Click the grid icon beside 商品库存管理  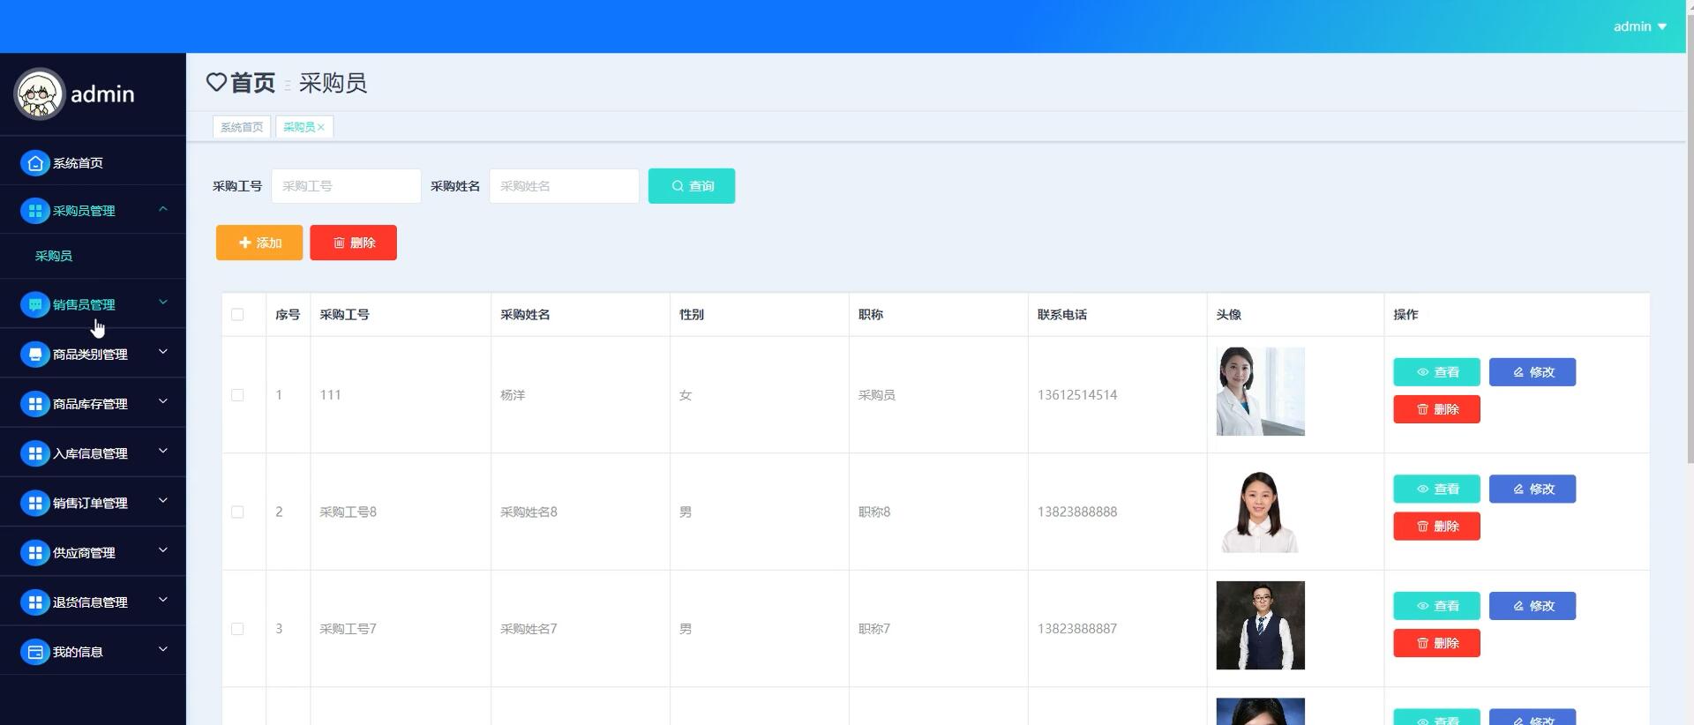pos(34,404)
